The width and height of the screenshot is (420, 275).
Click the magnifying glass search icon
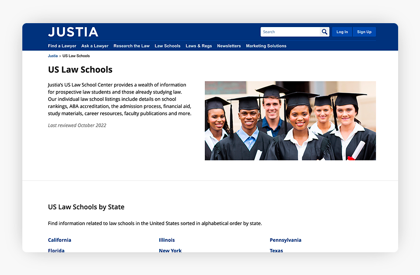[x=325, y=32]
